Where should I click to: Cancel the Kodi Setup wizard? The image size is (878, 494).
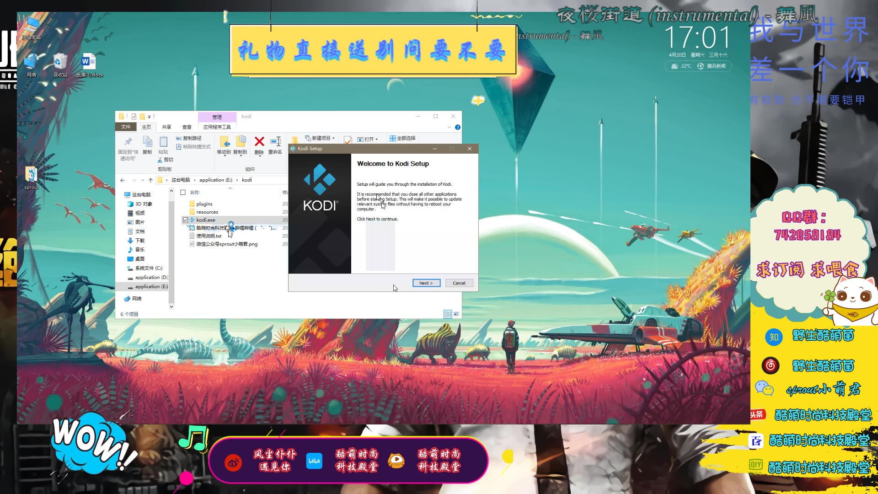459,283
